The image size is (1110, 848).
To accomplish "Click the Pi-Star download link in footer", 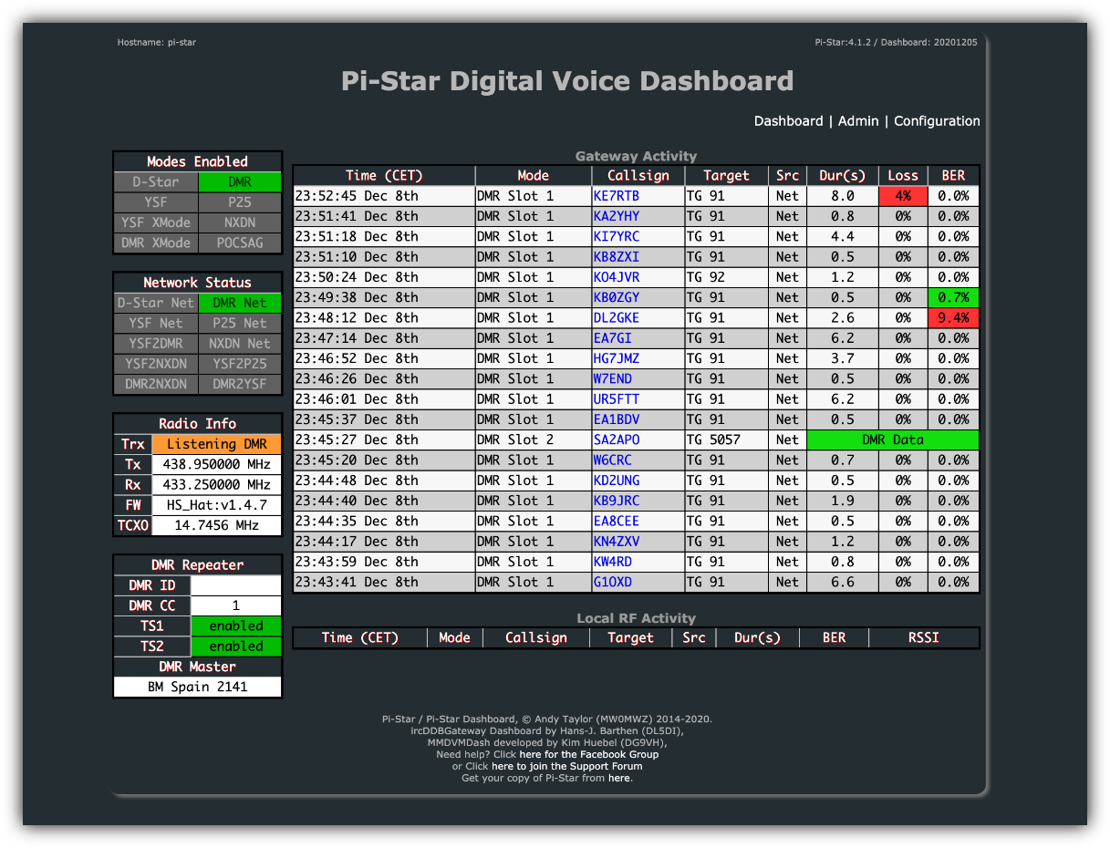I will pos(618,778).
